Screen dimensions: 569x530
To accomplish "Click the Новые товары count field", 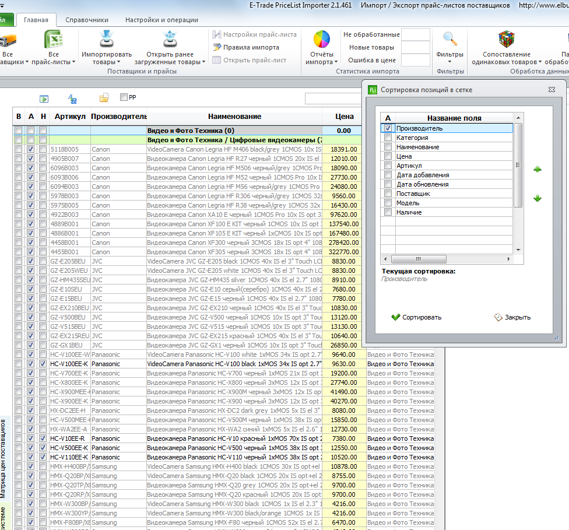I will point(416,47).
